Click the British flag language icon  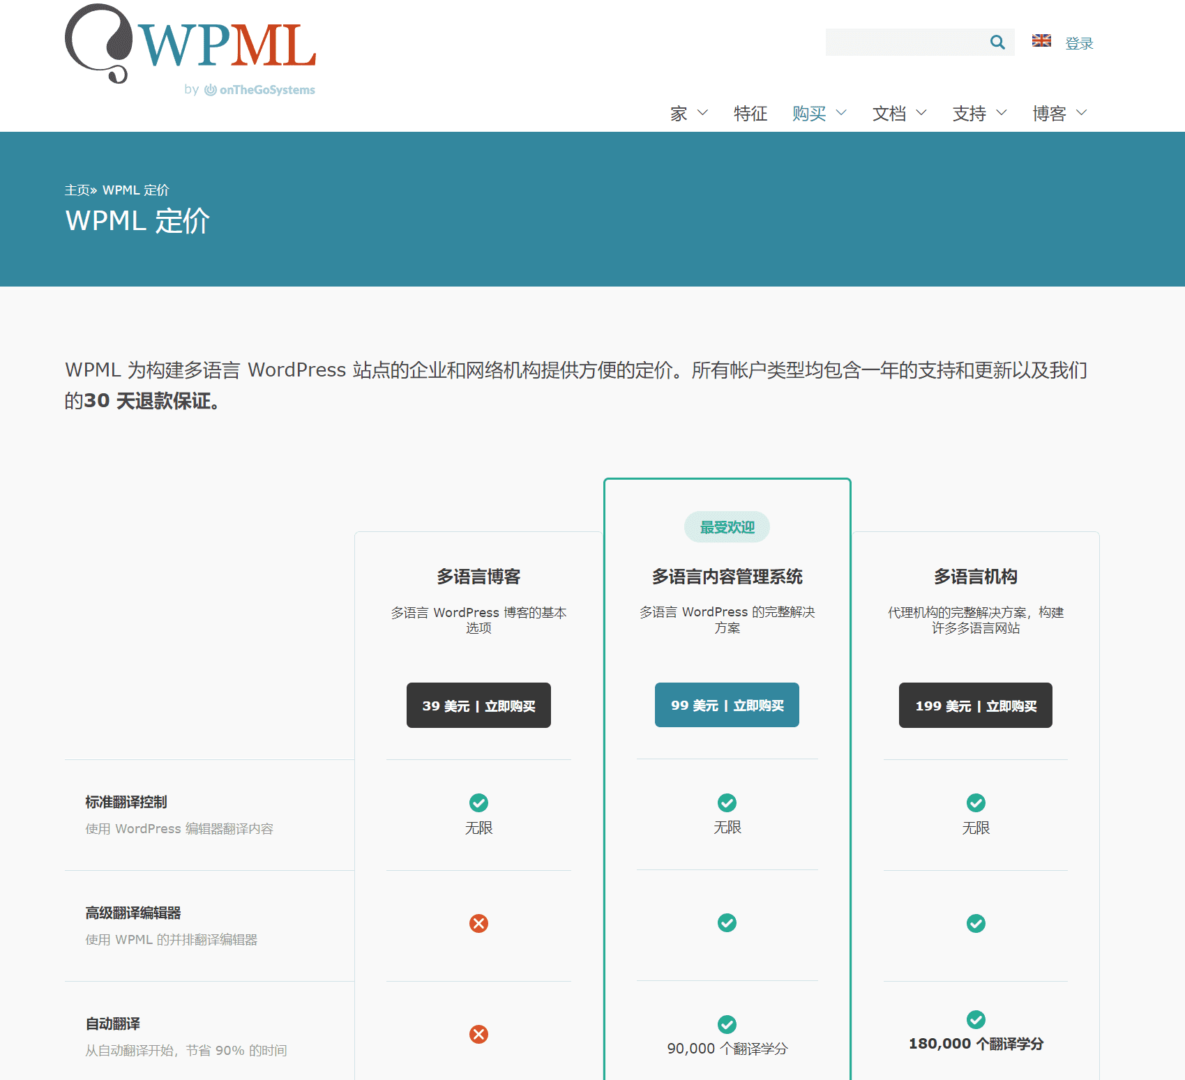[1041, 41]
